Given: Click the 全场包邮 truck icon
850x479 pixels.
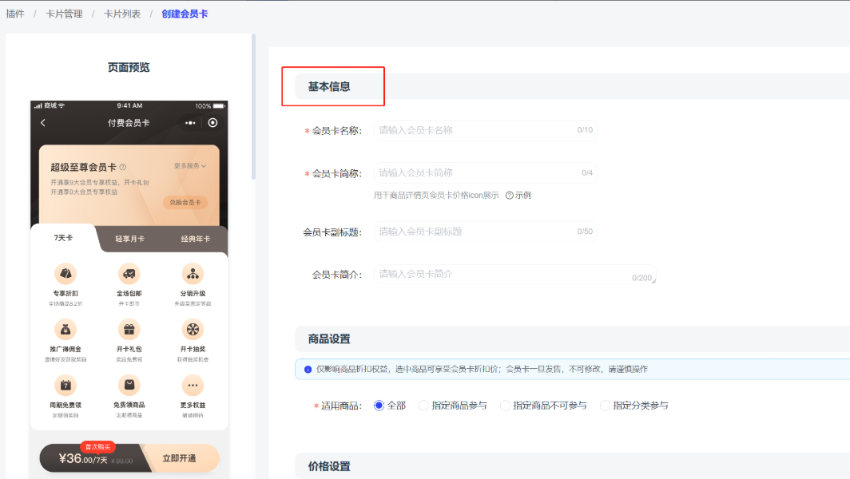Looking at the screenshot, I should (129, 274).
